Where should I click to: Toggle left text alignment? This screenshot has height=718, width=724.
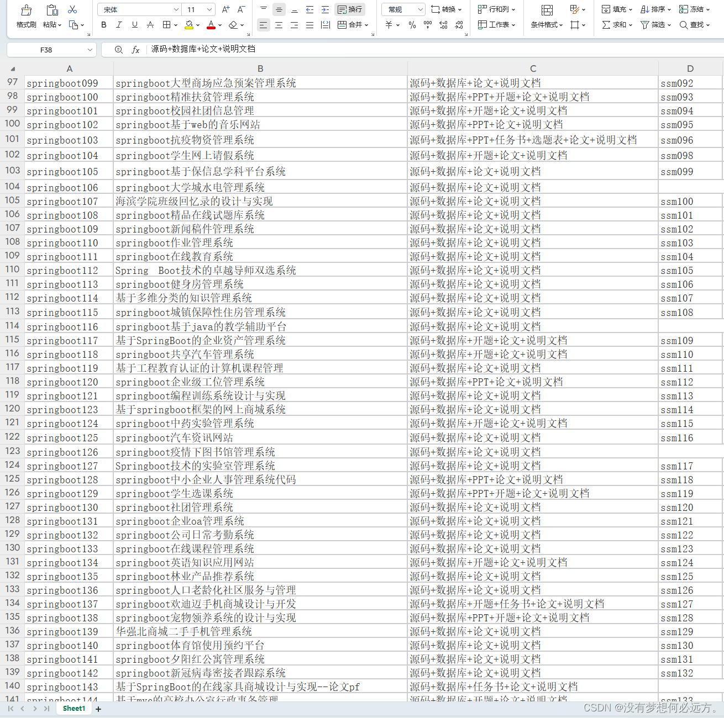click(x=264, y=25)
